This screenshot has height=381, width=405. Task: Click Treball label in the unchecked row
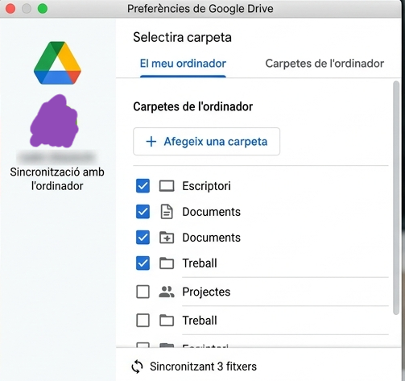click(200, 321)
